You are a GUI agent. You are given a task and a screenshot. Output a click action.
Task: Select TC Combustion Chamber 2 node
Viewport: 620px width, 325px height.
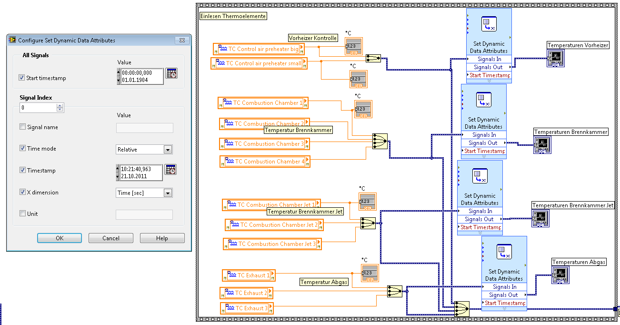264,124
